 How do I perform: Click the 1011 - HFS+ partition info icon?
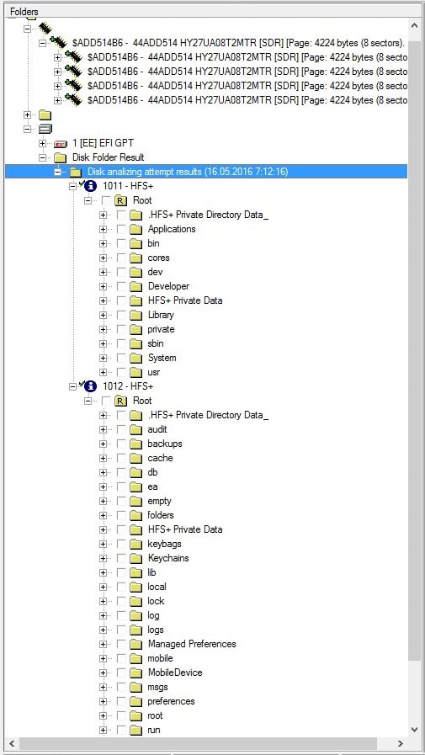click(90, 186)
